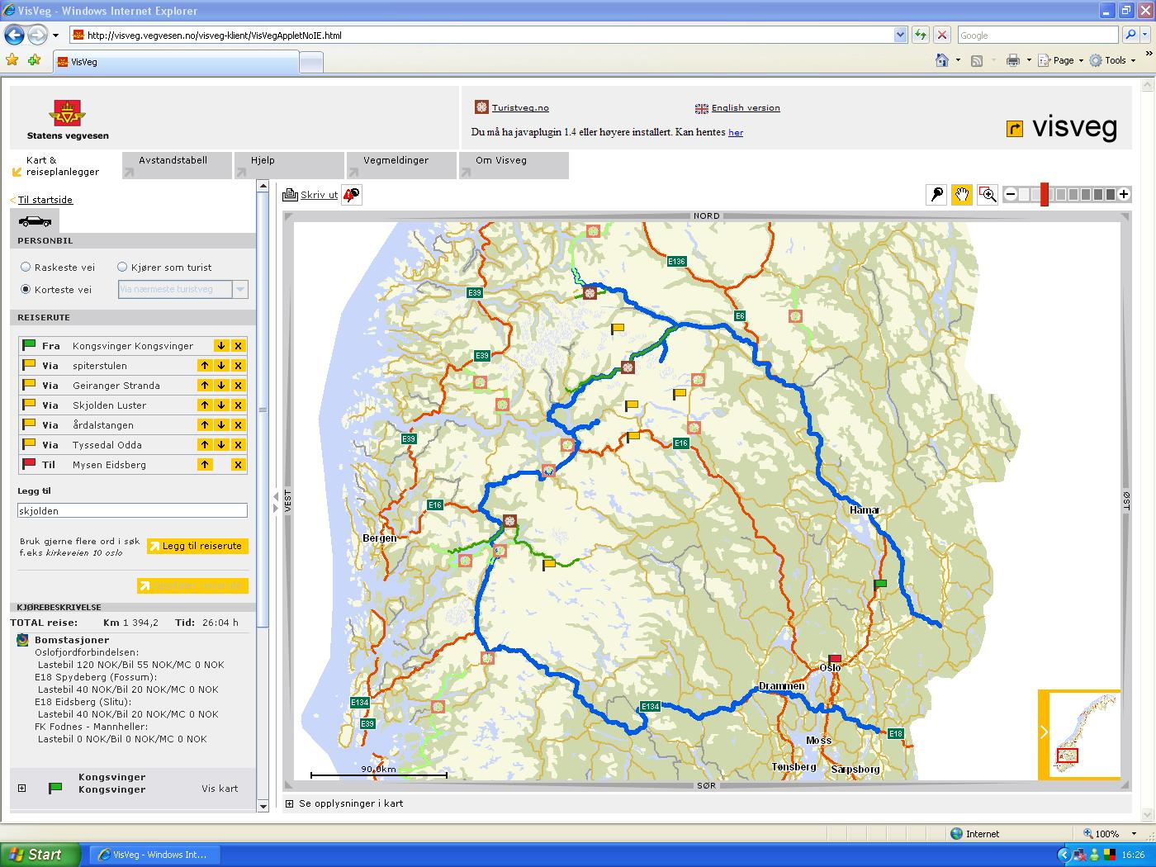Select the Korteste vei option

(x=26, y=290)
